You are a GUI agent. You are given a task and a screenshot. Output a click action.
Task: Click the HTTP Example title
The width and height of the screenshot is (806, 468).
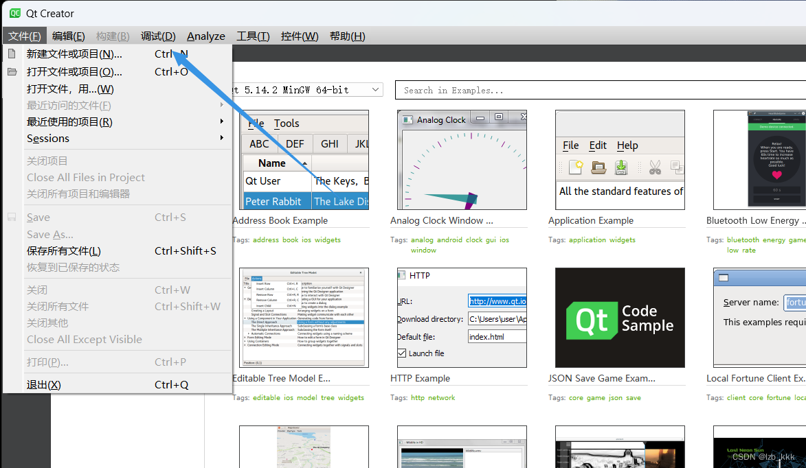click(420, 378)
